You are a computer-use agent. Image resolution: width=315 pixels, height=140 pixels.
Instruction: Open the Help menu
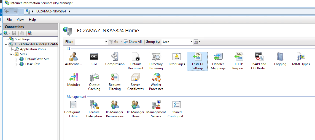(x=32, y=20)
